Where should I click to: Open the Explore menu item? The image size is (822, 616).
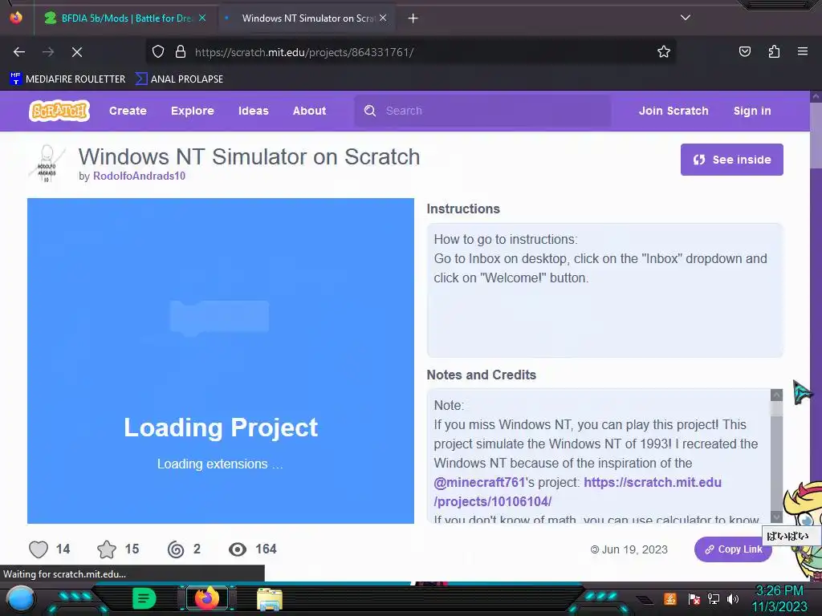coord(193,111)
